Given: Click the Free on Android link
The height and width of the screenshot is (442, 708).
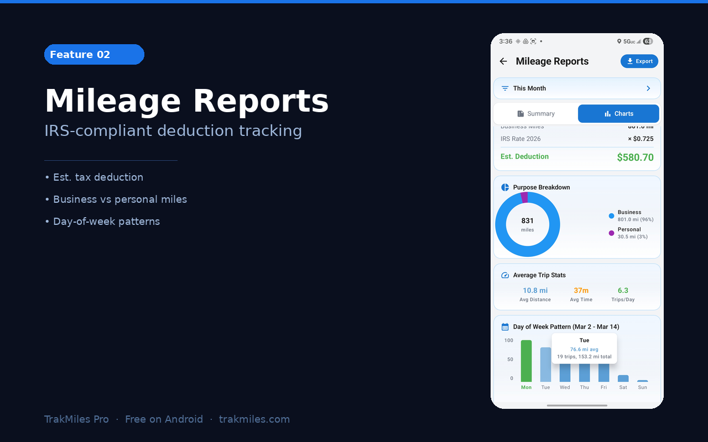Looking at the screenshot, I should click(164, 419).
